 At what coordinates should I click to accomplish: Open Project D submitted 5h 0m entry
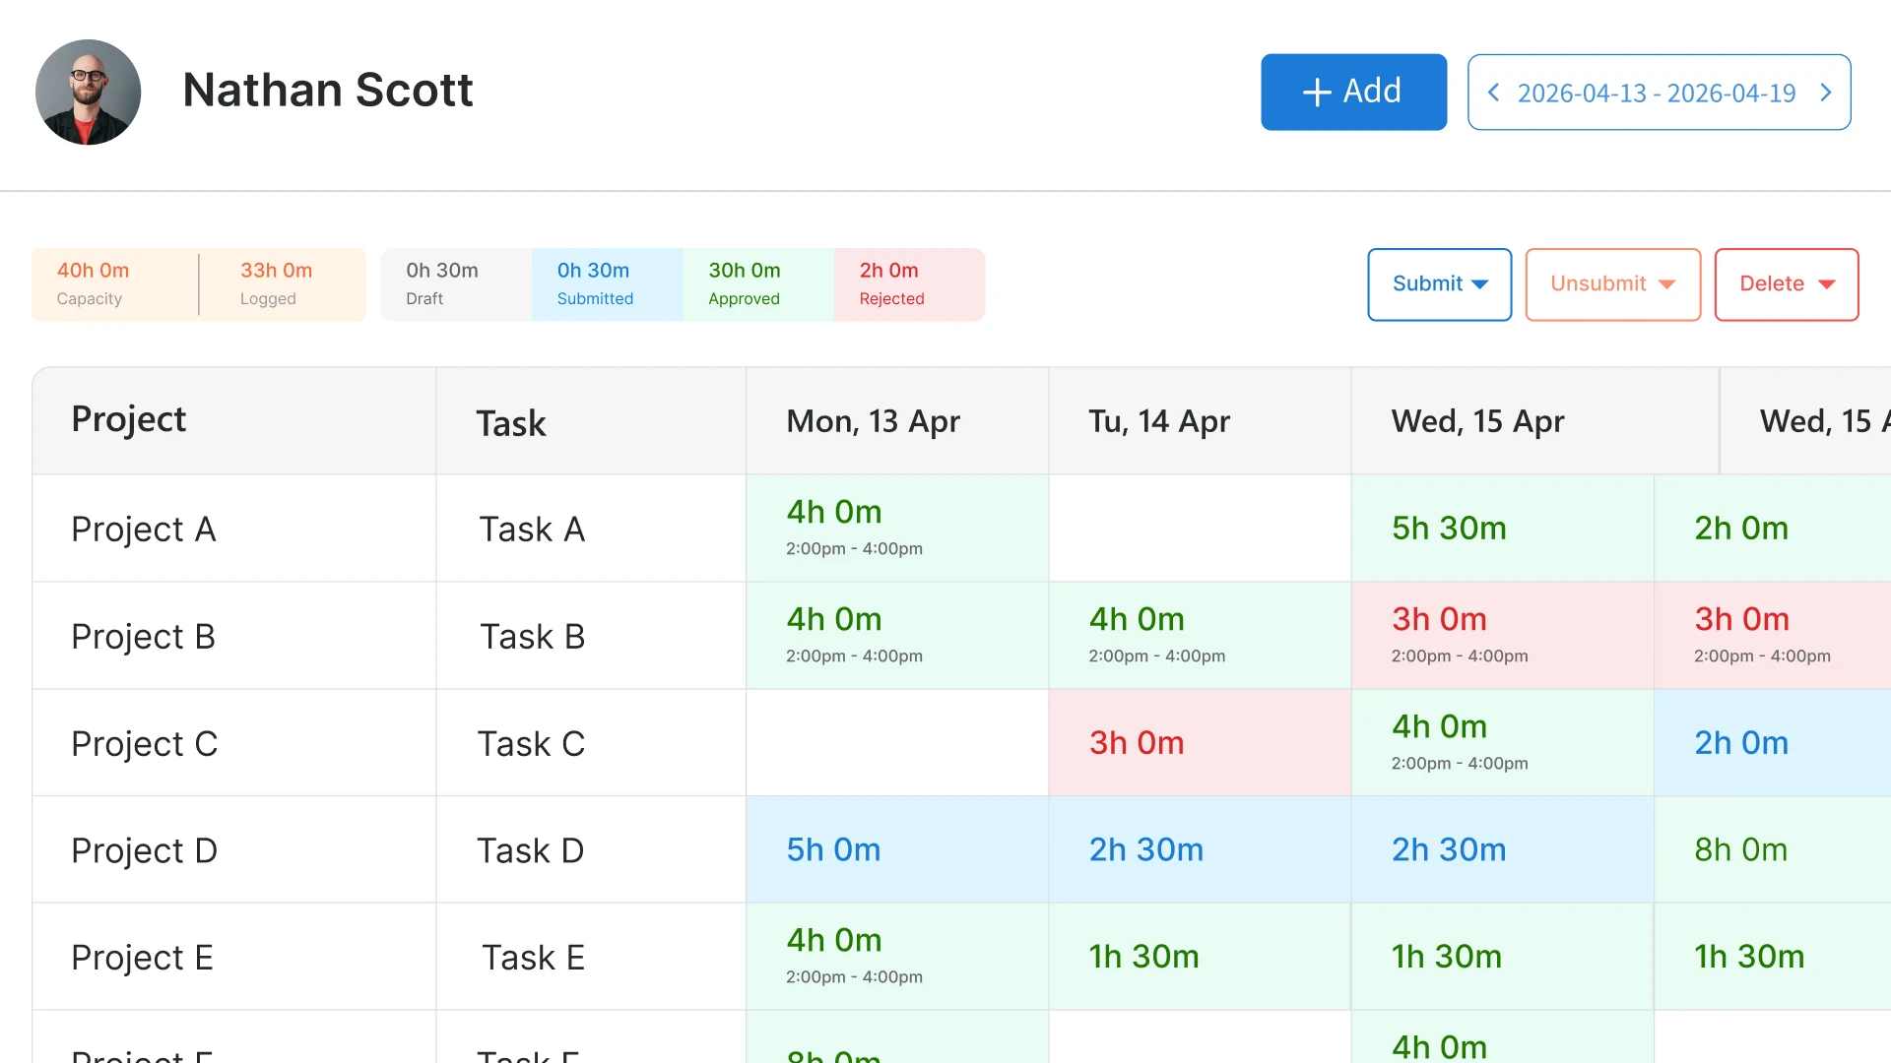(x=897, y=849)
